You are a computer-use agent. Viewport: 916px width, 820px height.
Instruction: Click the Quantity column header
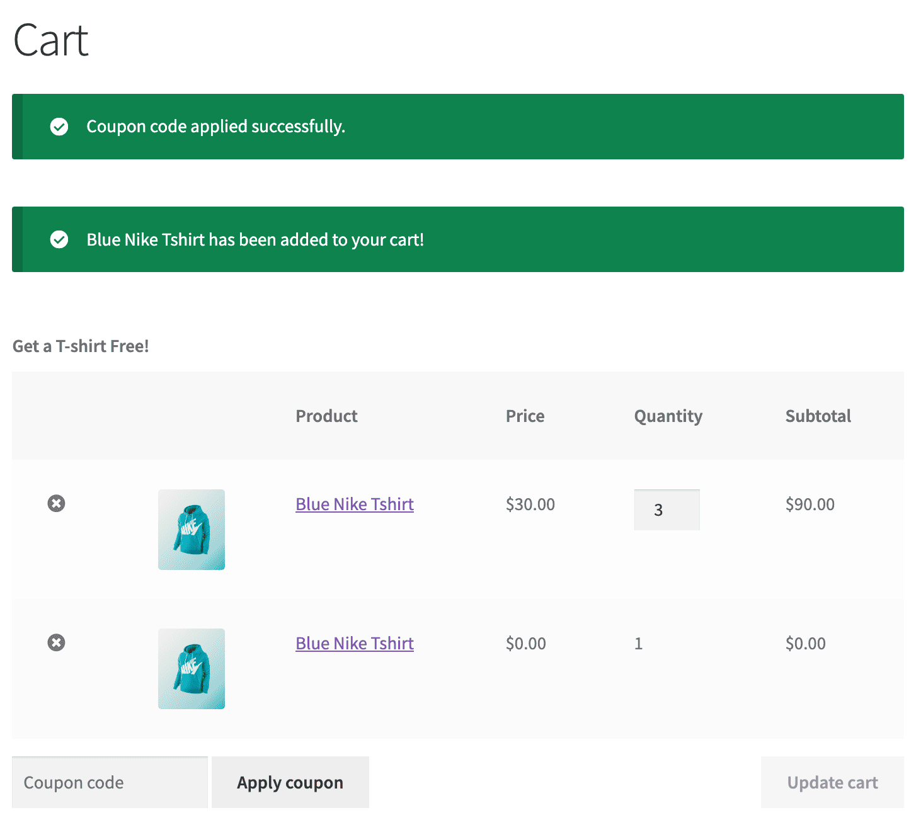click(x=668, y=416)
